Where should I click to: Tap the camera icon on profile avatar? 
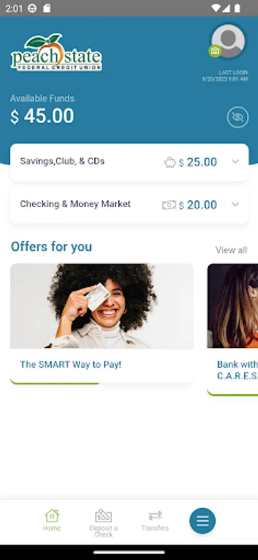point(215,51)
